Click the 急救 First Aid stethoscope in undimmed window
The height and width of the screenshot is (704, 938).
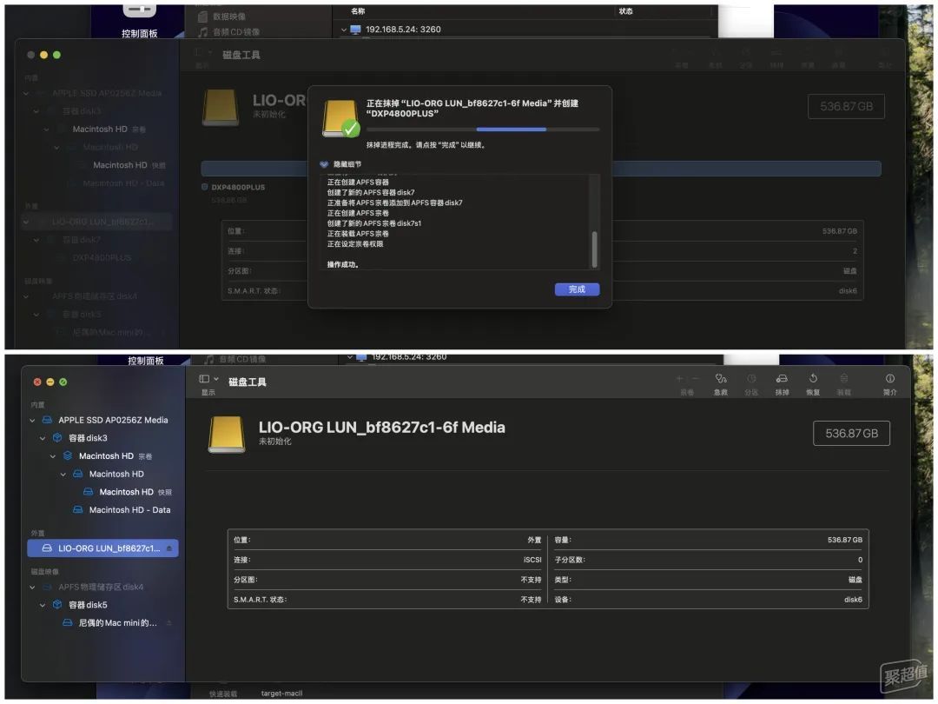point(721,378)
